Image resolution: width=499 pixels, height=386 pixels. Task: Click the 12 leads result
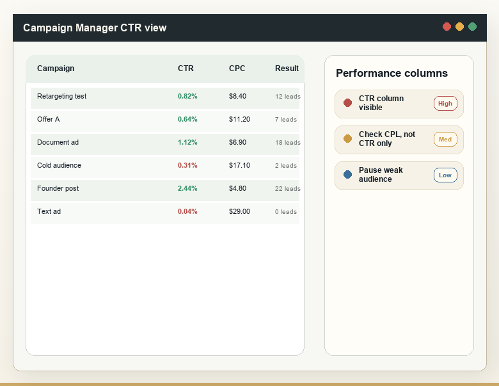288,97
